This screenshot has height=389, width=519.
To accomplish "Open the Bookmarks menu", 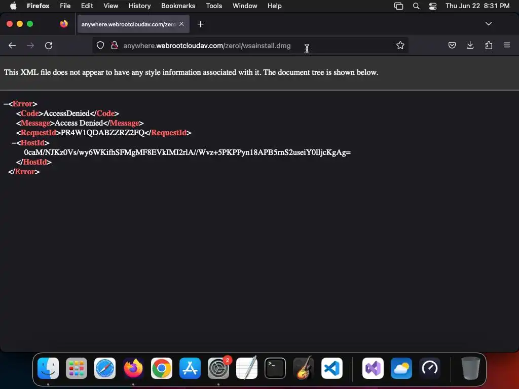I will 178,6.
